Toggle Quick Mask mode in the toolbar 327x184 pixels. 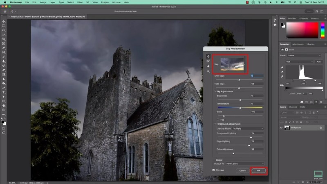click(x=4, y=128)
